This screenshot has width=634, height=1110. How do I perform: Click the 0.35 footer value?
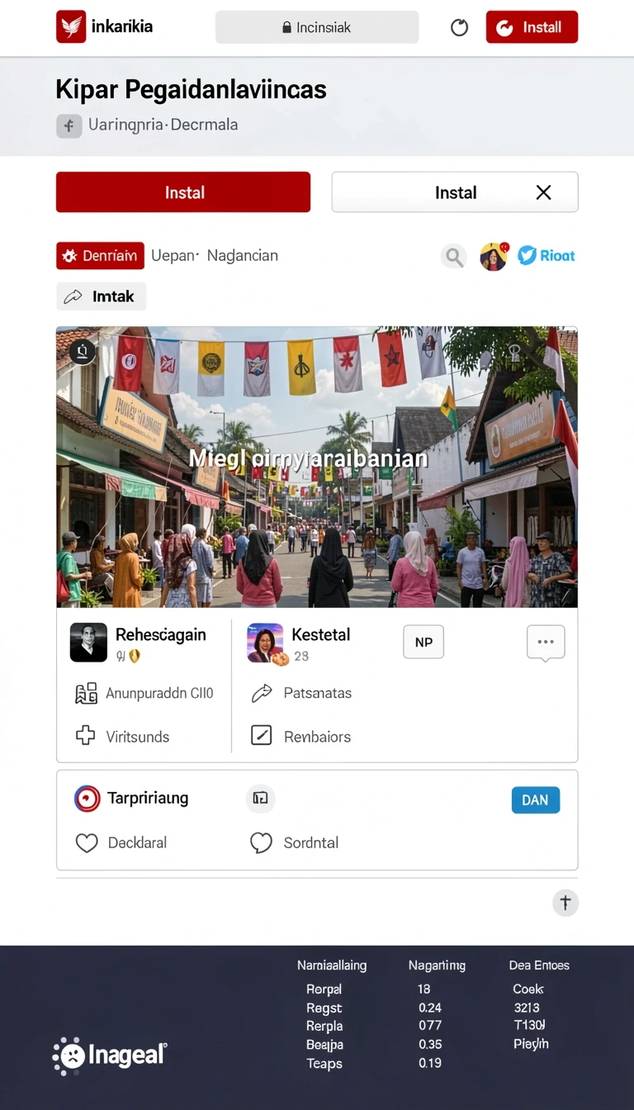(x=430, y=1045)
